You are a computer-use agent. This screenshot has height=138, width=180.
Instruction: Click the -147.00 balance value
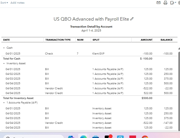[x=168, y=123]
